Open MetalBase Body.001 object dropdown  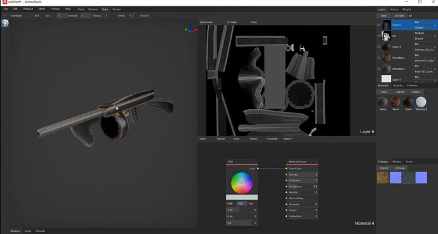coord(424,72)
